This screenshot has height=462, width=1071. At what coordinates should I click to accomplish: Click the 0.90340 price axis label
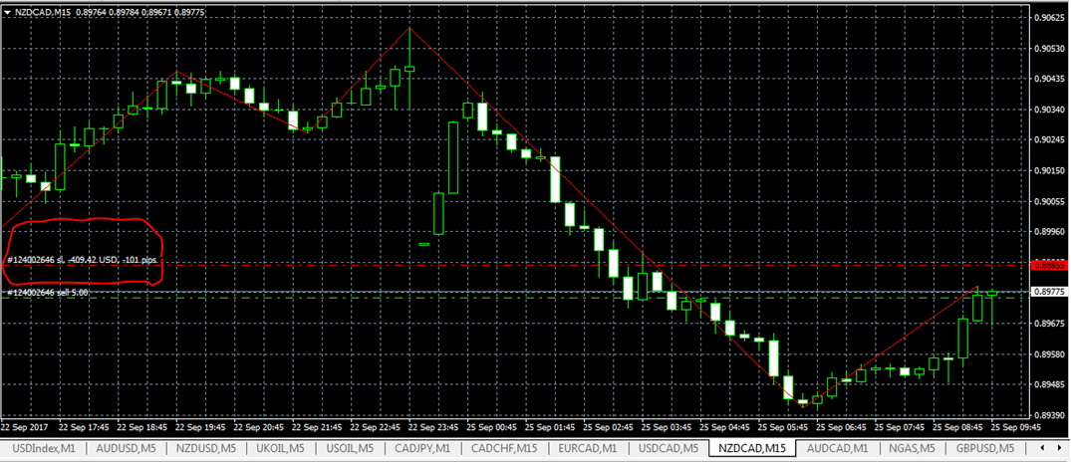click(x=1050, y=110)
